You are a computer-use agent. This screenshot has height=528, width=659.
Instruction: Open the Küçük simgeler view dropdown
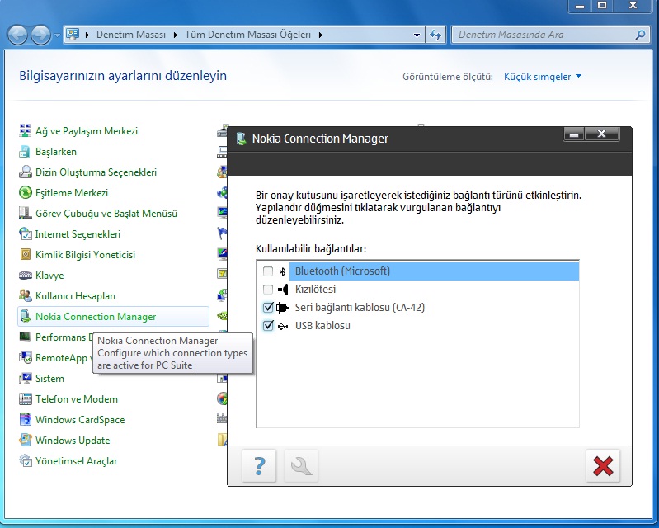tap(543, 77)
